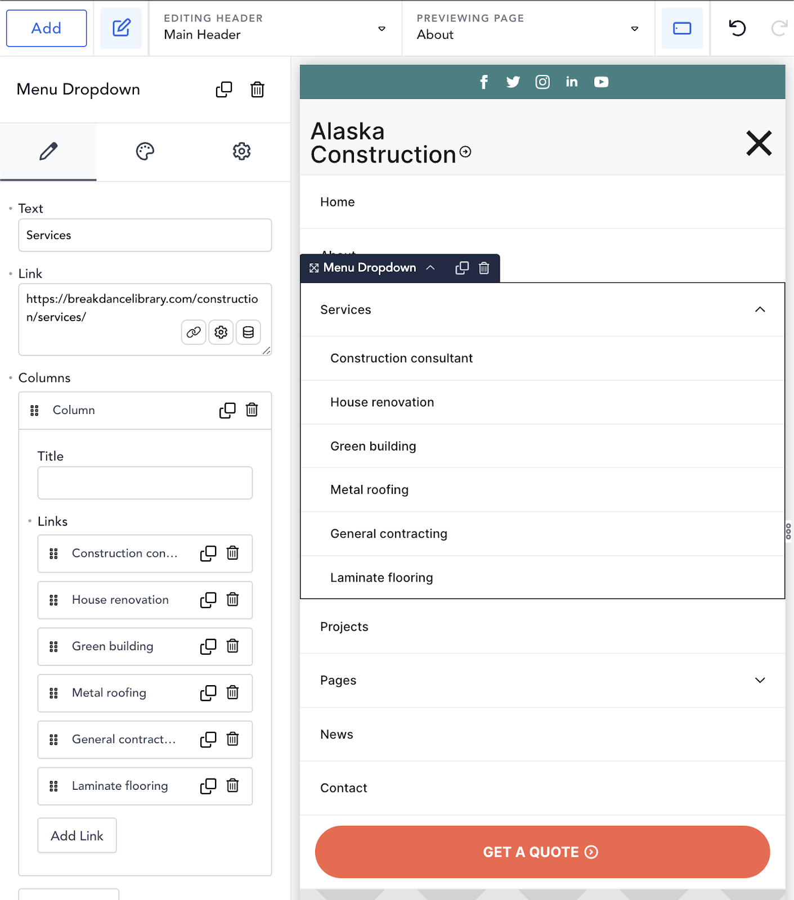The image size is (794, 900).
Task: Switch to the design palette tab
Action: (x=145, y=151)
